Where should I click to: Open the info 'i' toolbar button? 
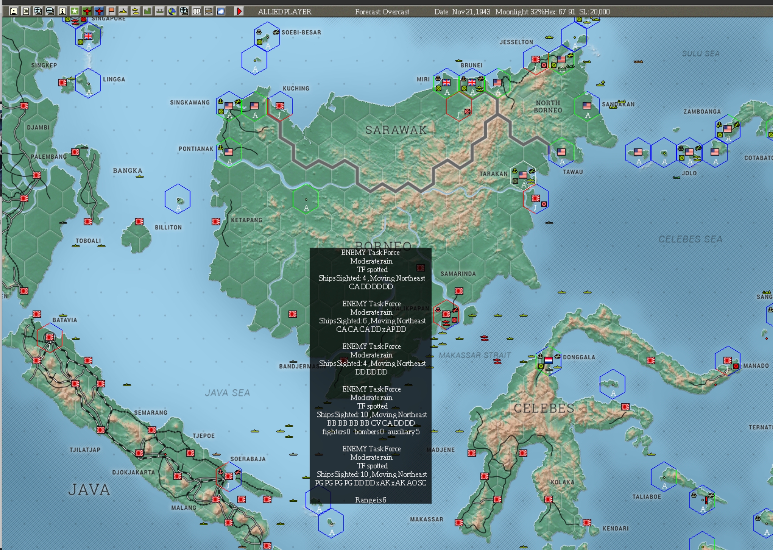pos(62,11)
